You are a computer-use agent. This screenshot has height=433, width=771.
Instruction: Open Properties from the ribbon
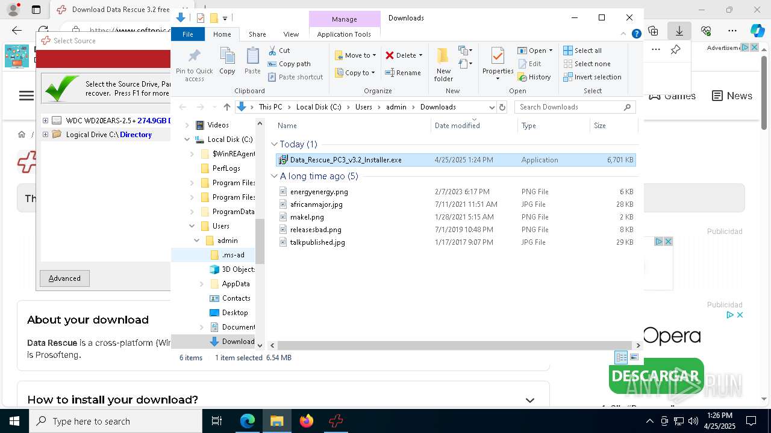coord(498,64)
